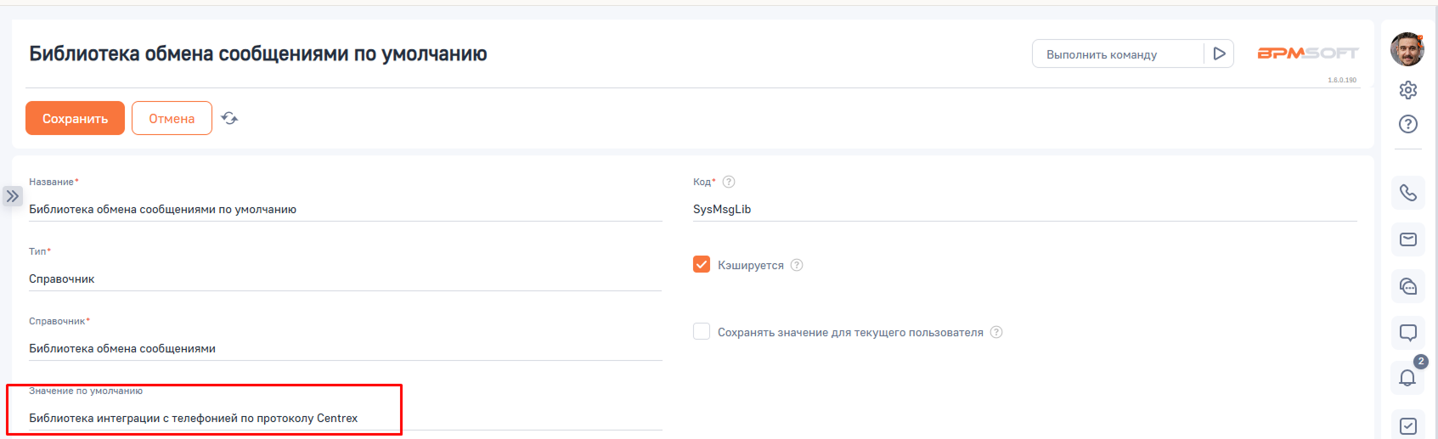Image resolution: width=1438 pixels, height=439 pixels.
Task: Open the Справочник lookup field
Action: [344, 348]
